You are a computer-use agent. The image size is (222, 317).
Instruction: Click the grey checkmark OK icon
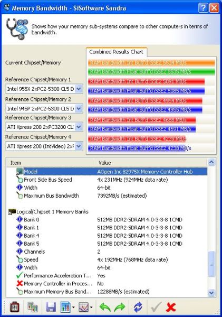pos(156,307)
